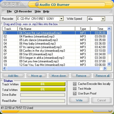Click the Remove all button
The image size is (114, 114).
[102, 76]
